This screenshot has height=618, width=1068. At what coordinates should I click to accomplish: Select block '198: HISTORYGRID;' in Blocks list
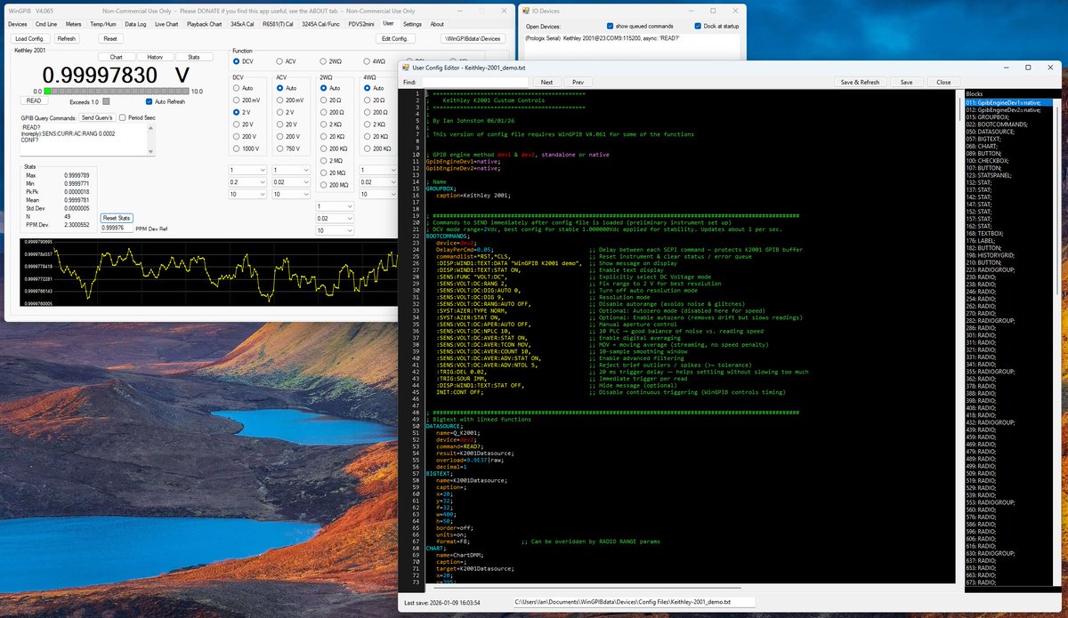pos(992,255)
